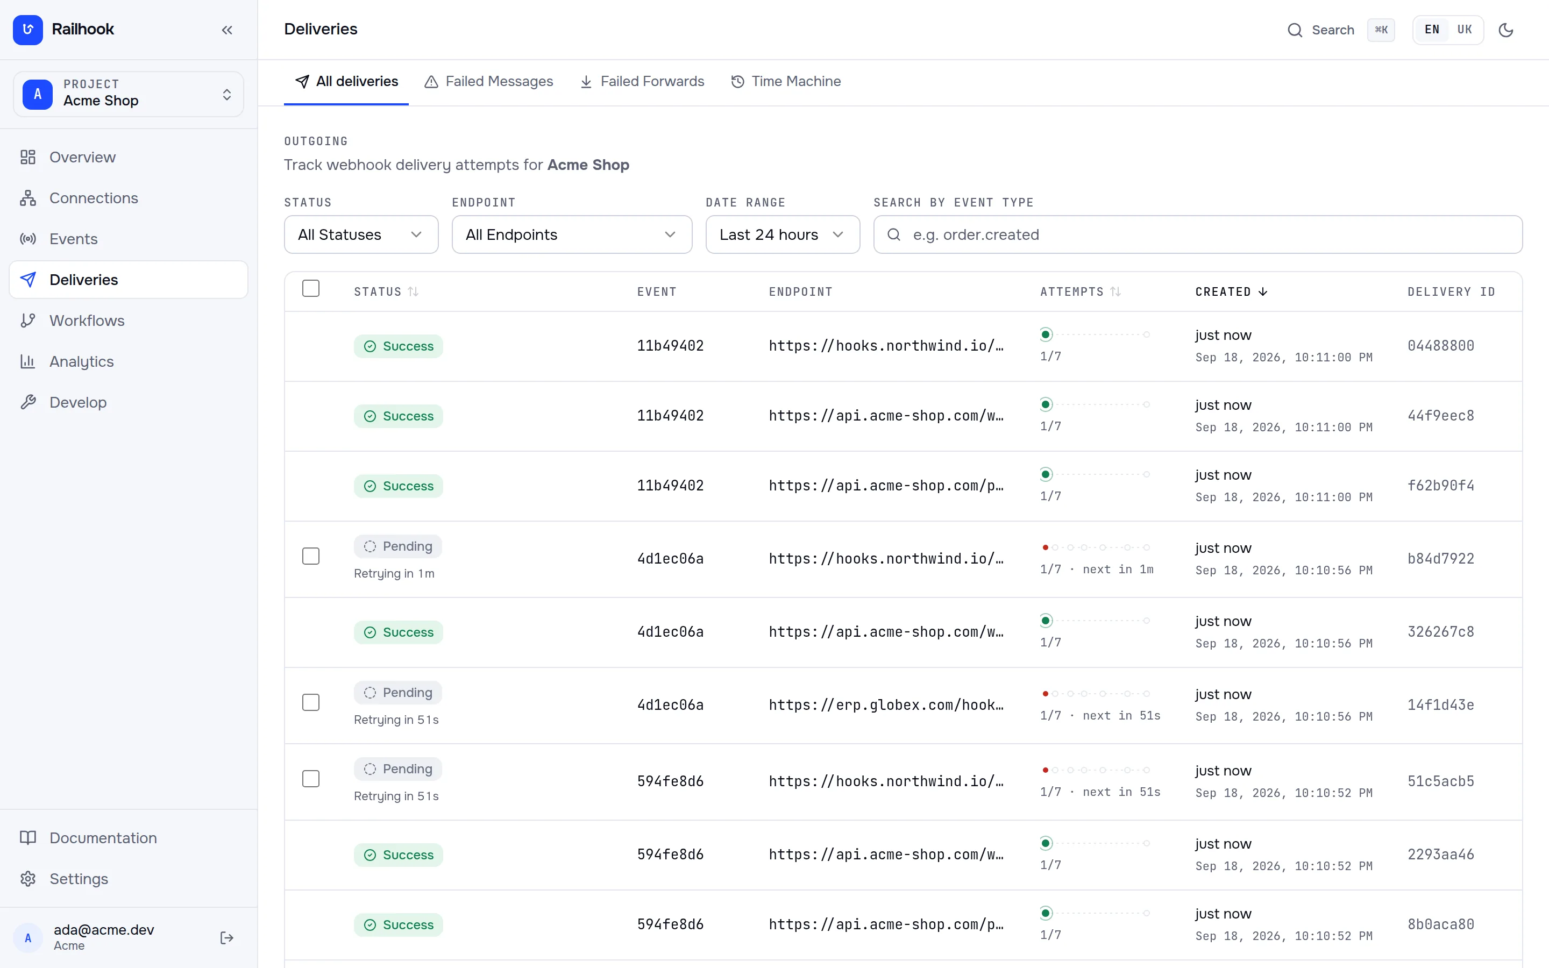Click the Railhook logo icon

27,30
